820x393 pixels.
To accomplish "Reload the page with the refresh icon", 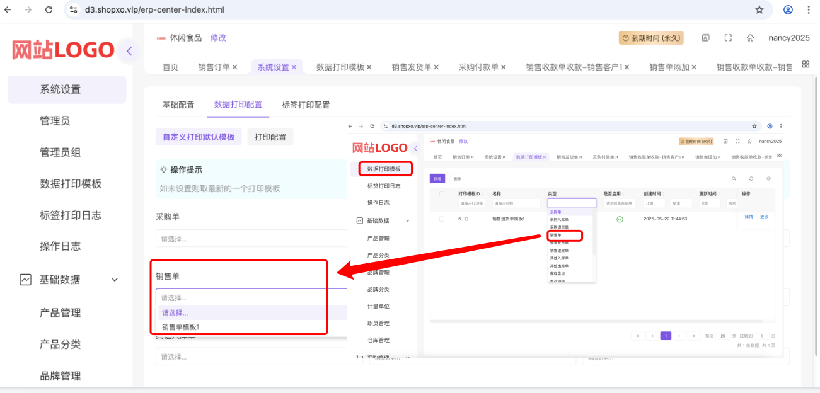I will tap(49, 10).
